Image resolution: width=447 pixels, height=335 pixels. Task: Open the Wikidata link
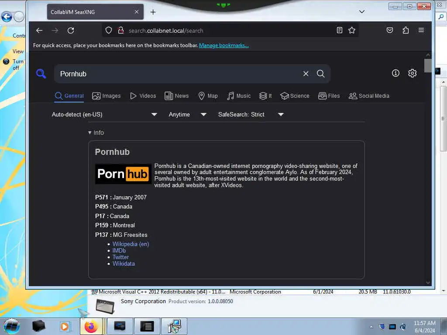tap(124, 264)
